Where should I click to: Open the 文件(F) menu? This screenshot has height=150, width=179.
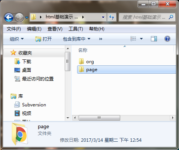13,29
